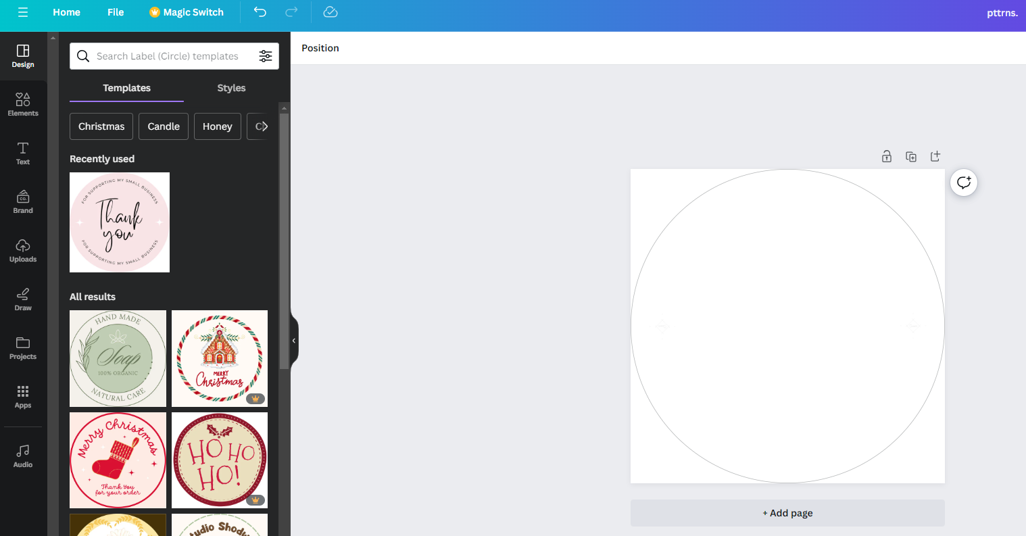Open the Elements panel

23,105
